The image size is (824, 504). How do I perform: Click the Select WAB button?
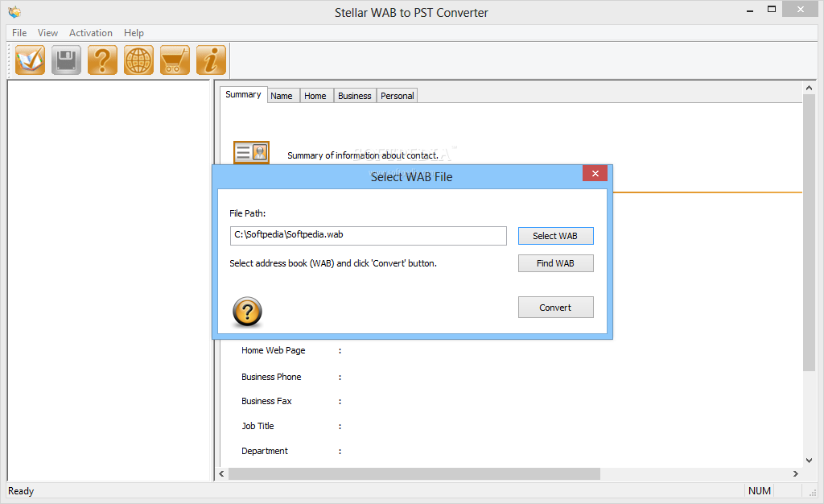[x=555, y=236]
